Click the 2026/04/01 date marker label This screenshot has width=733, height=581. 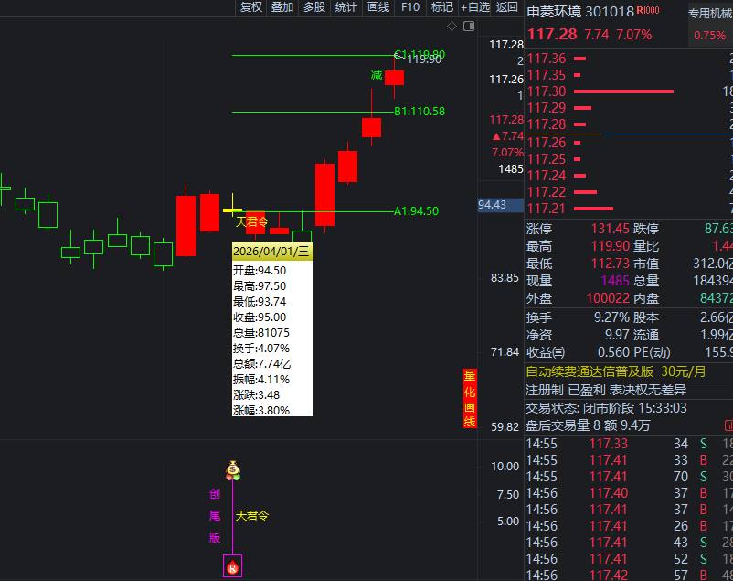click(x=272, y=252)
